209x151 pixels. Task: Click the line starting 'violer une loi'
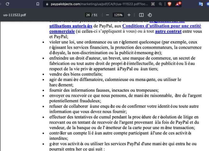coord(123,42)
